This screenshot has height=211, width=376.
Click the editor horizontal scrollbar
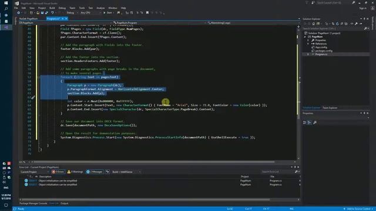point(155,162)
